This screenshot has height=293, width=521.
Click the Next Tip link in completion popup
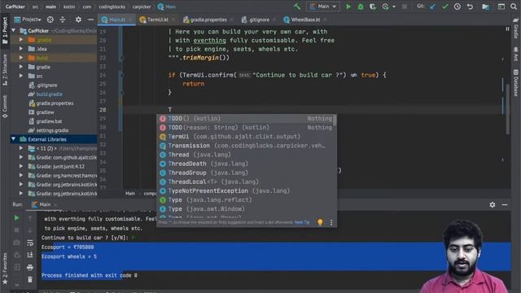[x=302, y=222]
